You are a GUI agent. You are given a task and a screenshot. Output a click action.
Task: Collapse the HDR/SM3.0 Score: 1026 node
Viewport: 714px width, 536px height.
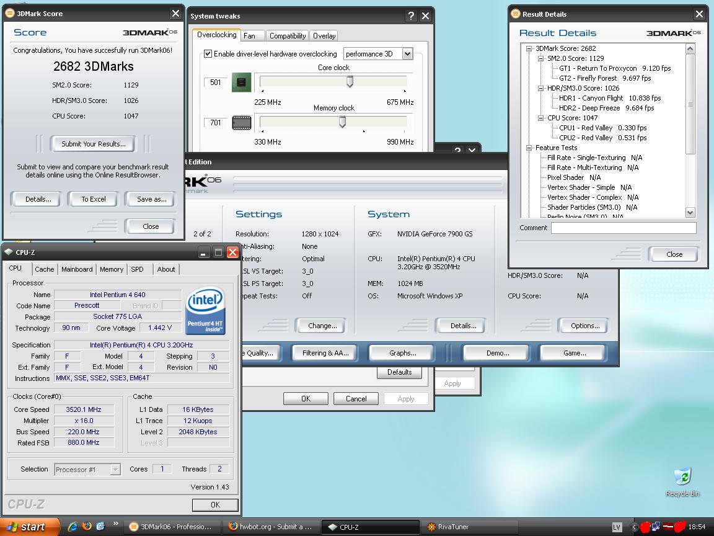[540, 88]
